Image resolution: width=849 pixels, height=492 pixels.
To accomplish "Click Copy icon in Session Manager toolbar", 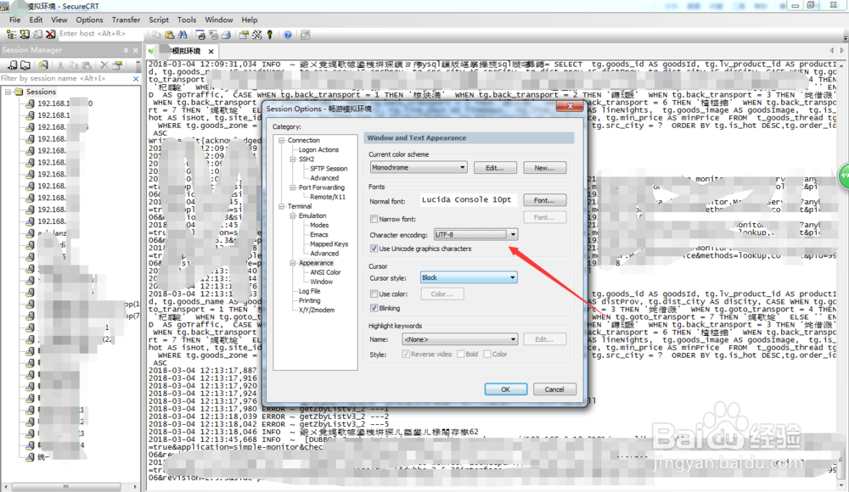I will [x=73, y=65].
